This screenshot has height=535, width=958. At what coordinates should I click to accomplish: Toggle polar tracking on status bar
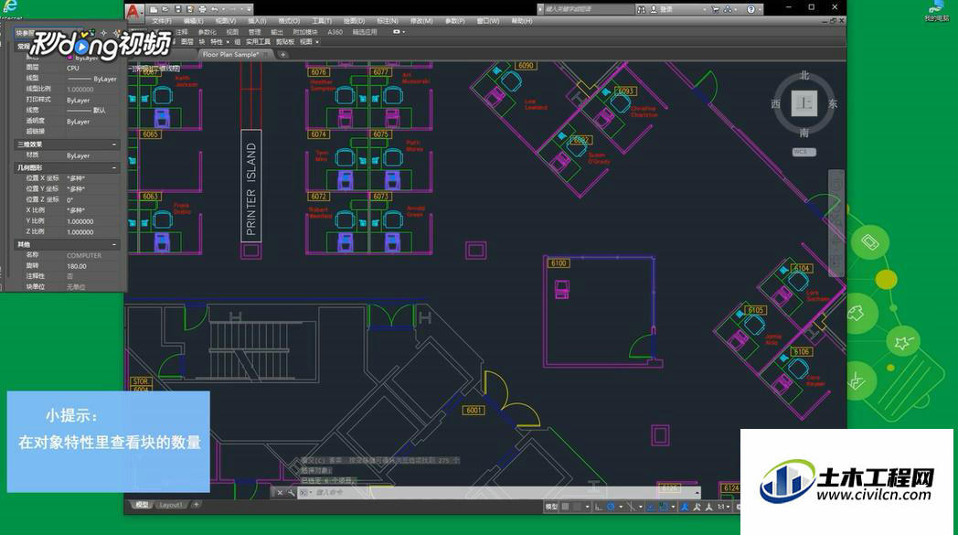coord(611,507)
